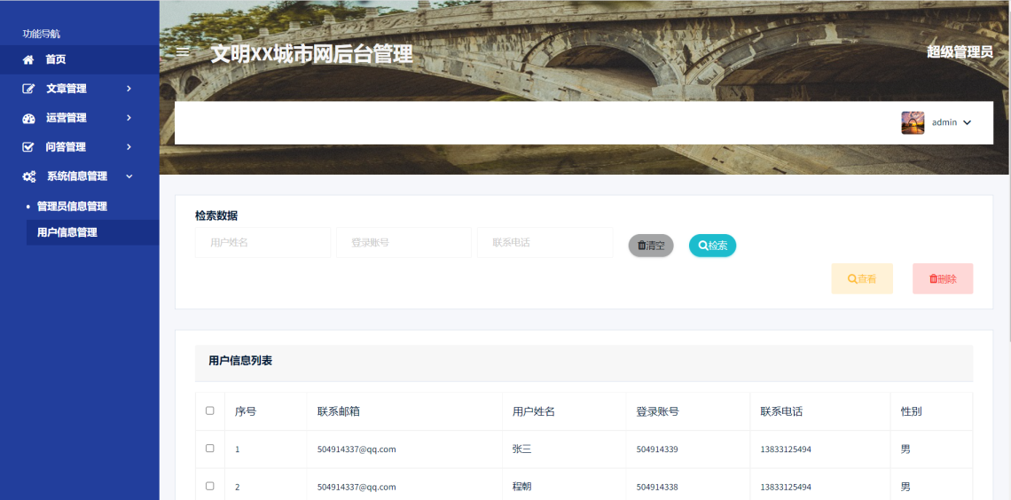Click the gears icon beside 系统信息管理

pyautogui.click(x=29, y=176)
